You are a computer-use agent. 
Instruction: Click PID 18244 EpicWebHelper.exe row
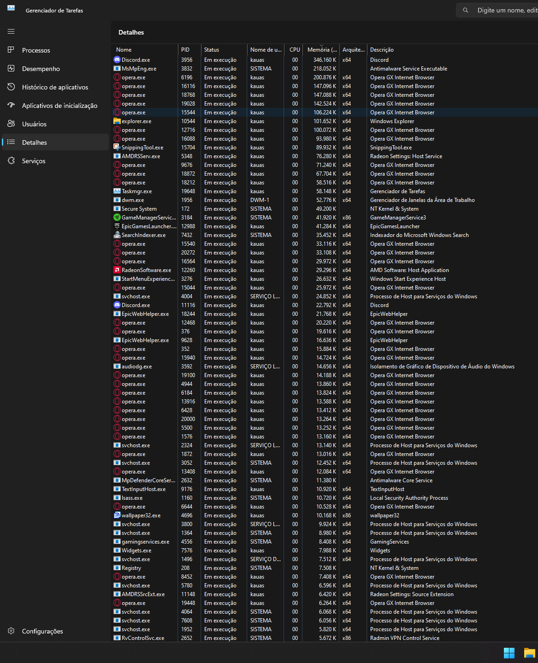(325, 314)
